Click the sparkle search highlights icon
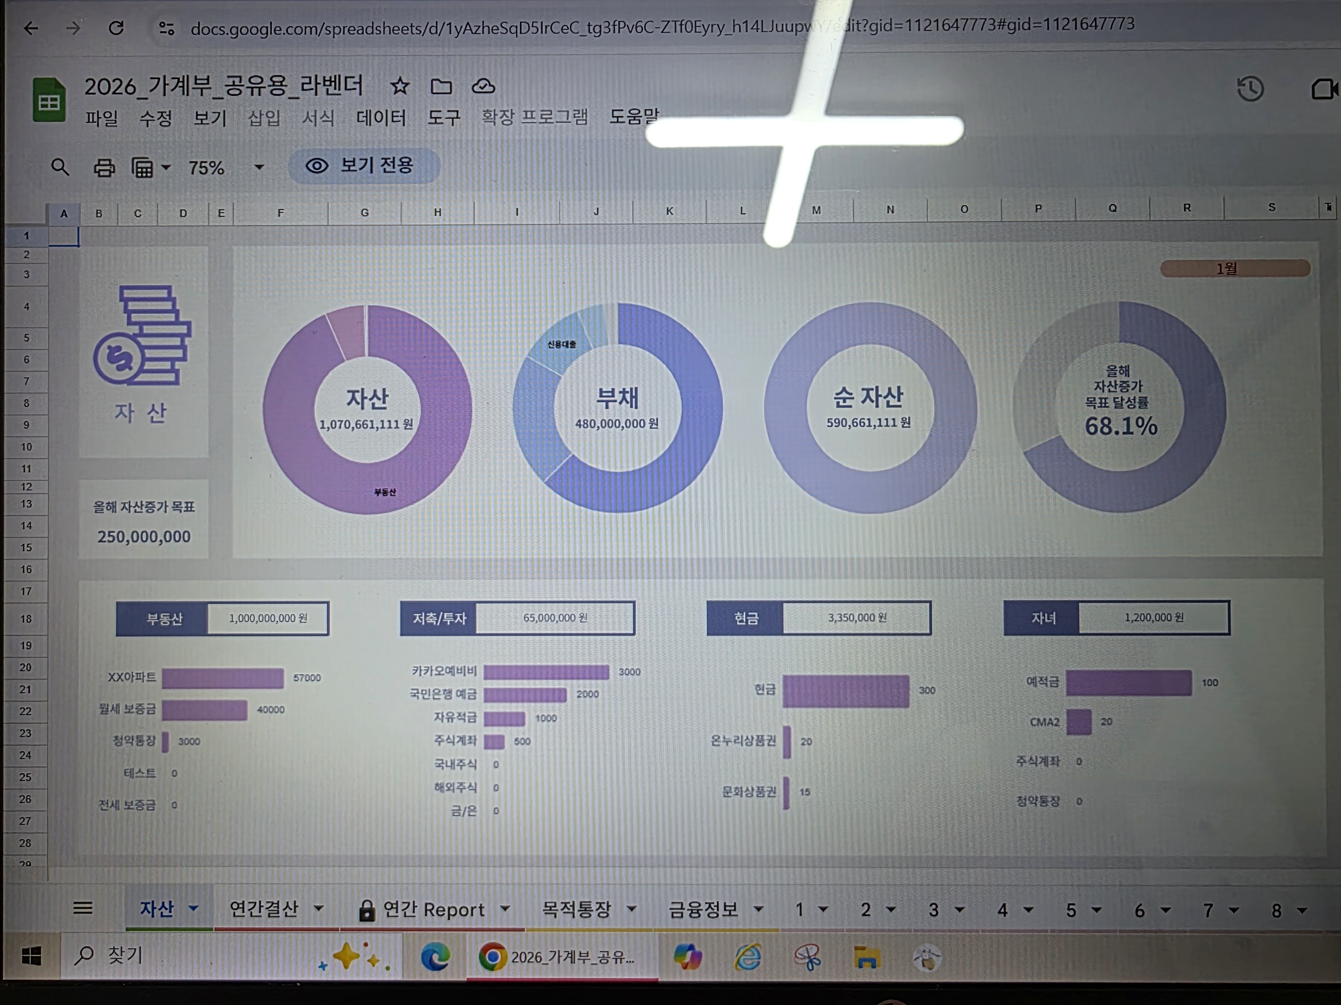The image size is (1341, 1005). click(355, 957)
